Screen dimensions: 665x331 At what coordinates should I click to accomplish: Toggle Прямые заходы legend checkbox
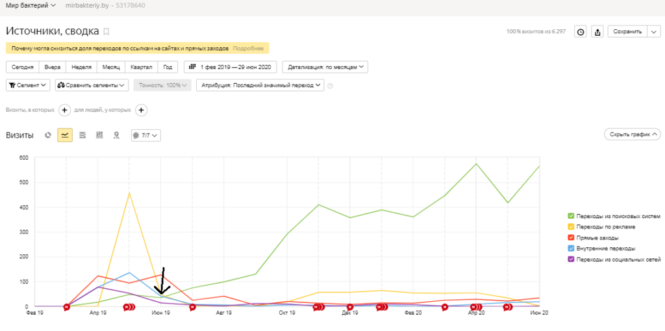coord(571,238)
